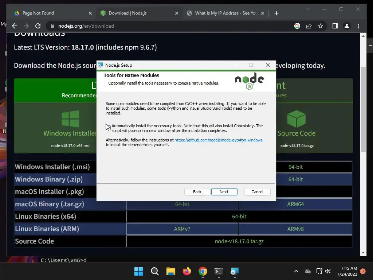Viewport: 373px width, 280px height.
Task: Close the What Is My IP Address tab
Action: [x=263, y=13]
